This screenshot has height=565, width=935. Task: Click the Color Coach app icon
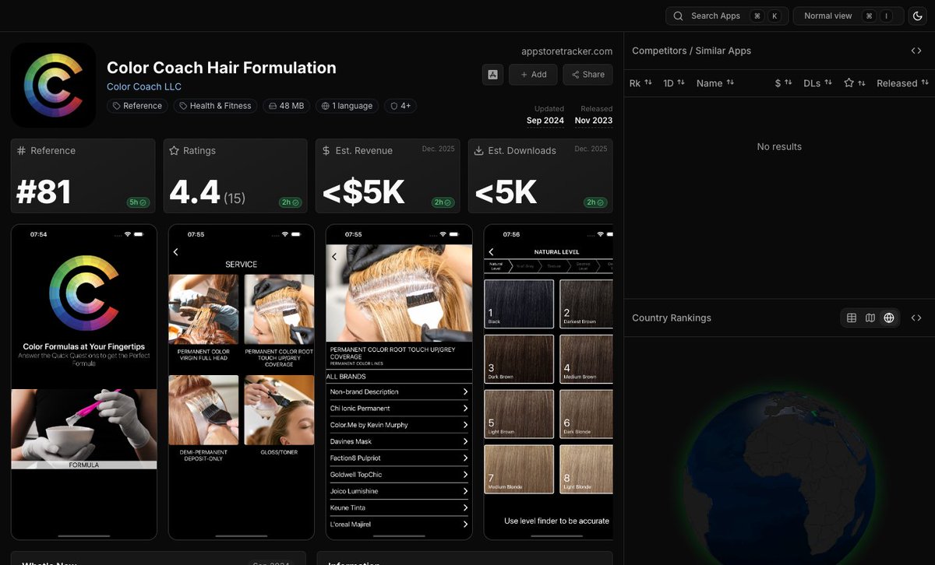53,85
